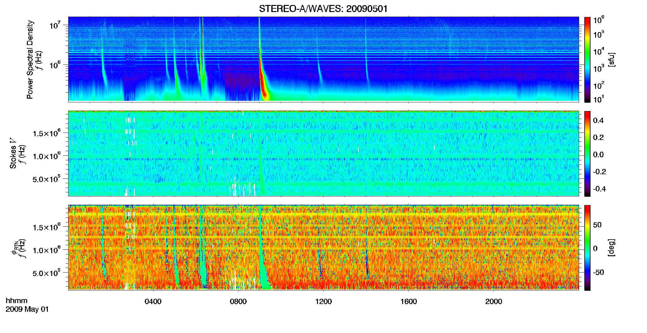Viewport: 647px width, 333px height.
Task: Click the 10⁵ label on the sfu color bar
Action: coord(599,34)
